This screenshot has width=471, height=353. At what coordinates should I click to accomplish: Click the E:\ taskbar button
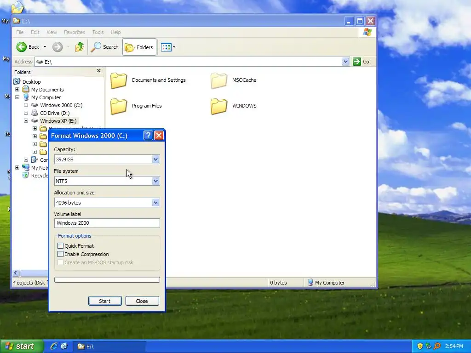(109, 347)
